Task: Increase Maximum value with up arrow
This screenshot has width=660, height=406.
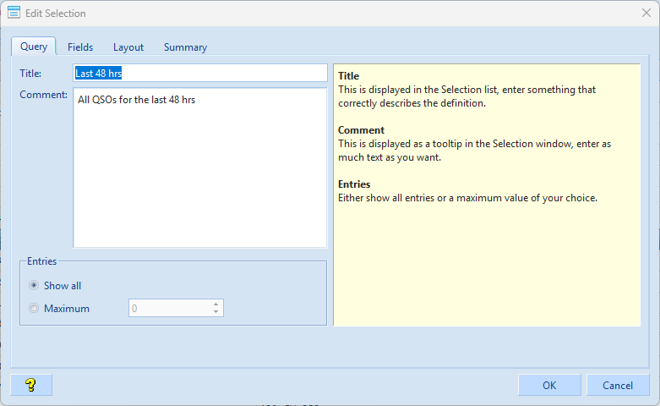Action: point(216,304)
